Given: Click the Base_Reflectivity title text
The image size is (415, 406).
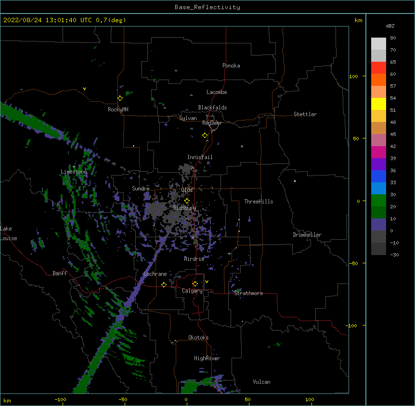Looking at the screenshot, I should (207, 7).
